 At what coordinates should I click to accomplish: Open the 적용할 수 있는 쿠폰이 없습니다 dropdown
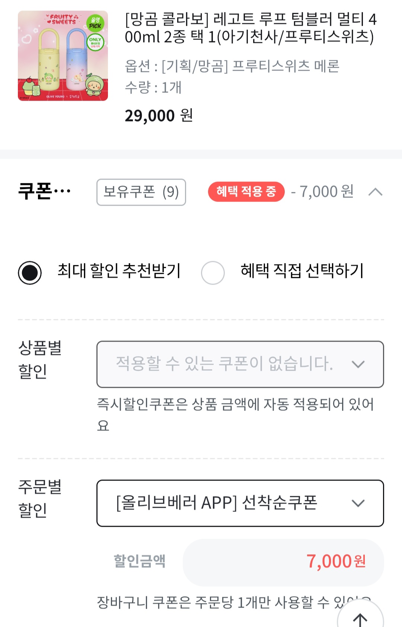[224, 364]
